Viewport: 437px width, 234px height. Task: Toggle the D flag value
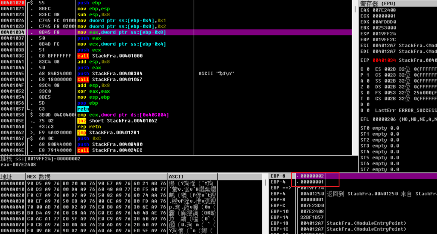[x=367, y=104]
